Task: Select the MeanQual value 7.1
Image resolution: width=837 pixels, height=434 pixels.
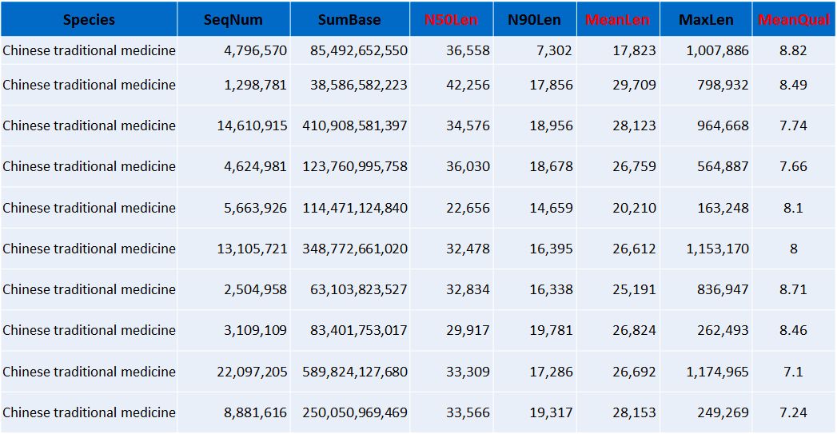Action: [x=793, y=372]
